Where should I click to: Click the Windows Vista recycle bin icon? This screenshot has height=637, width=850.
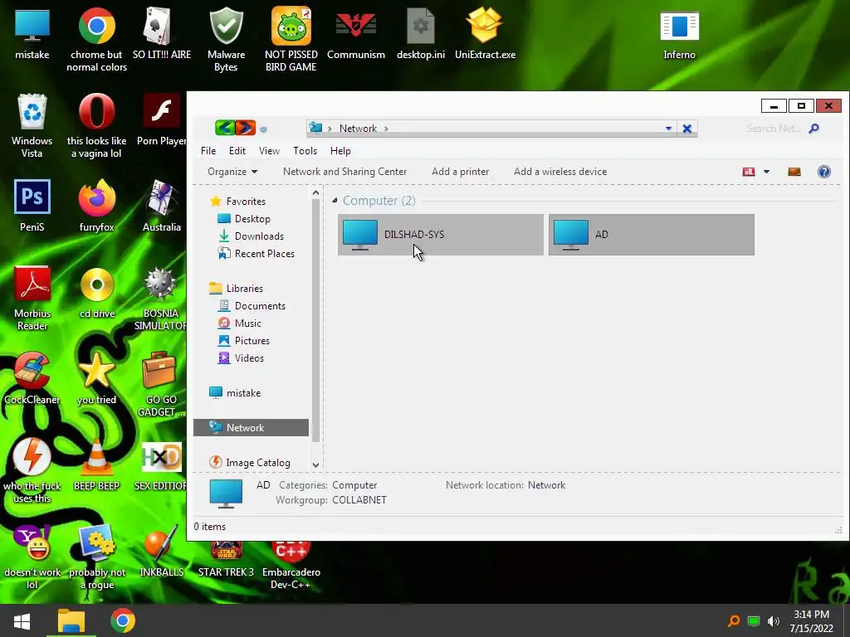pyautogui.click(x=32, y=126)
